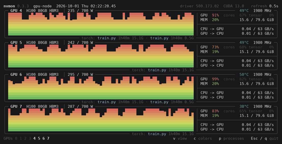The width and height of the screenshot is (282, 144).
Task: Click the 73% GPU utilization value
Action: coord(215,47)
